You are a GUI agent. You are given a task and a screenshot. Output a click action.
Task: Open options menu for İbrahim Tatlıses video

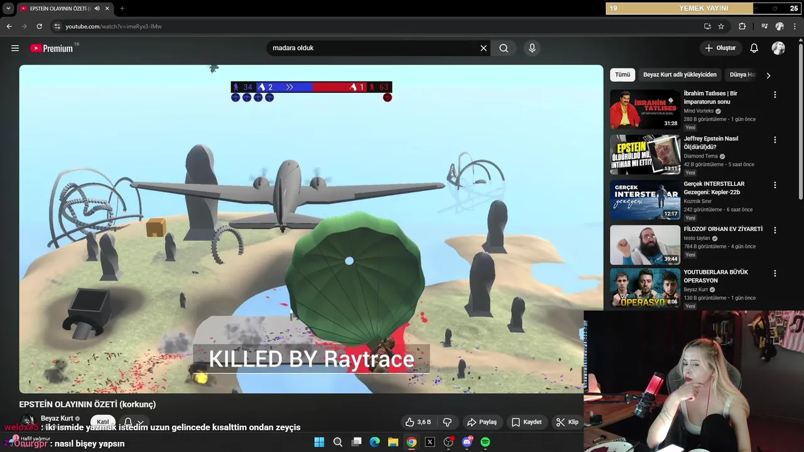775,95
